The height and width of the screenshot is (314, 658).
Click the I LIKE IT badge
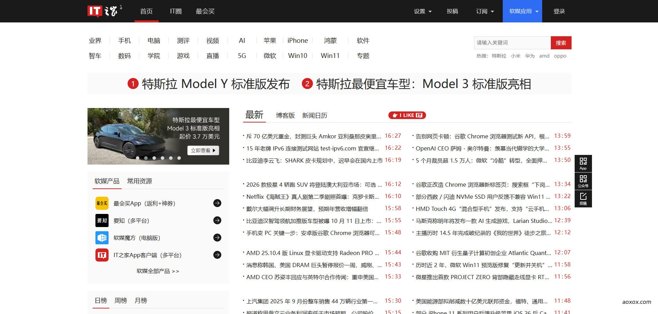tap(407, 115)
